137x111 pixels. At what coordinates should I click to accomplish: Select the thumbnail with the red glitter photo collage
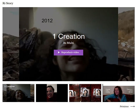[85, 93]
